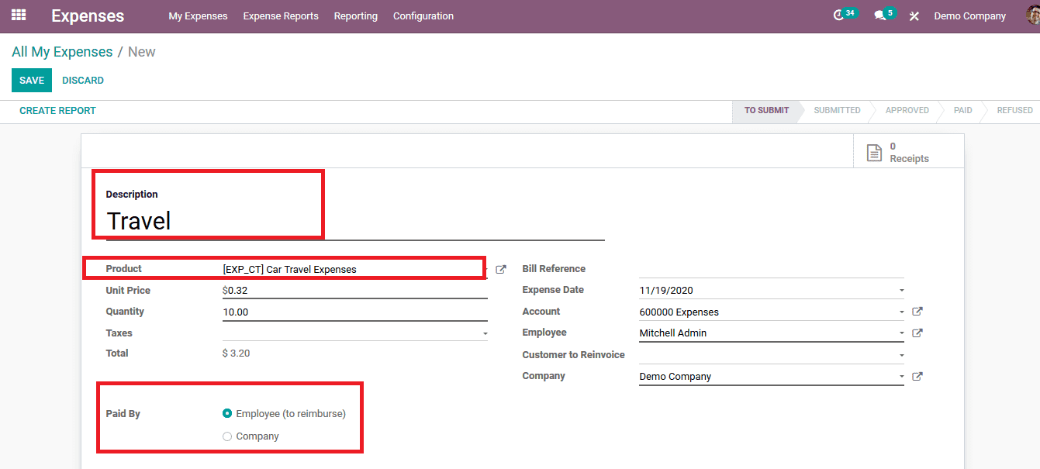Open the user avatar menu

coord(1033,16)
